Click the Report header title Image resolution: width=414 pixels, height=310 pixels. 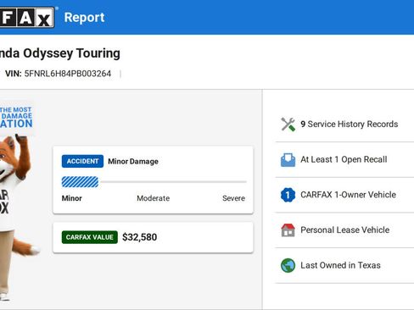click(84, 17)
